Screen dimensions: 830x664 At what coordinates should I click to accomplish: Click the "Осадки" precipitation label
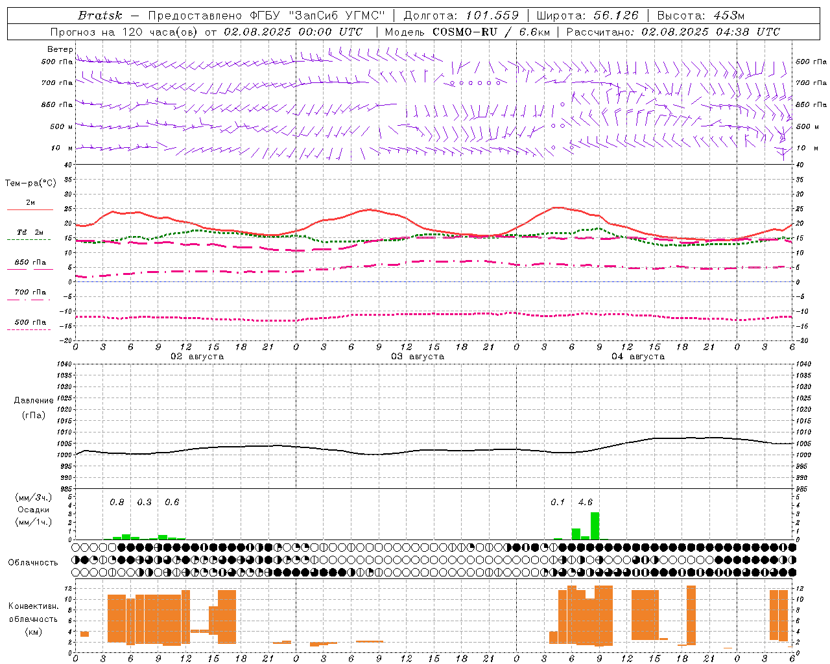pyautogui.click(x=33, y=510)
